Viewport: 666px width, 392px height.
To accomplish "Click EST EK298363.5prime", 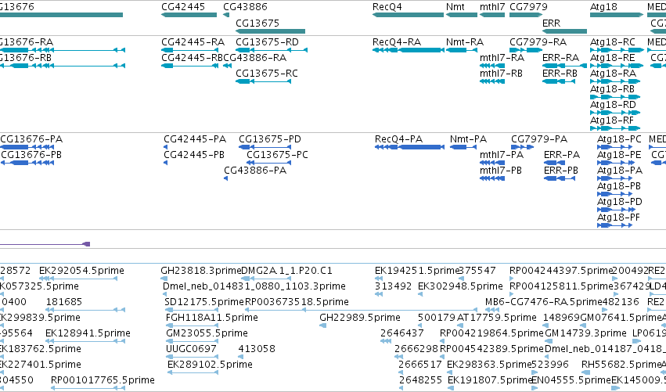I will click(451, 373).
